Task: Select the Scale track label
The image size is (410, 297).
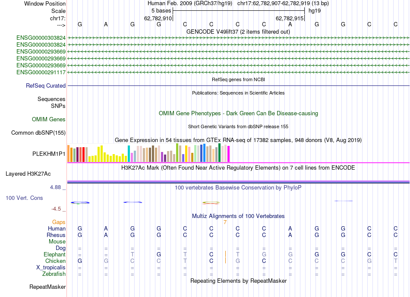Action: (x=58, y=11)
